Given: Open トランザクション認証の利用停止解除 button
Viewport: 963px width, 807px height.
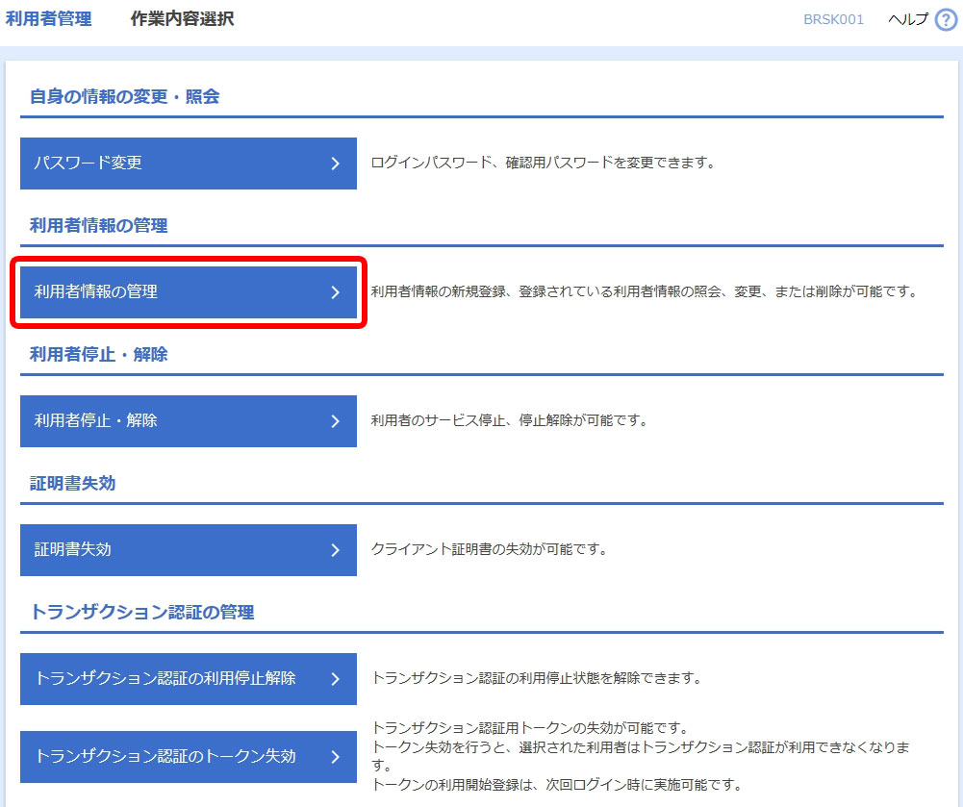Looking at the screenshot, I should click(x=189, y=679).
